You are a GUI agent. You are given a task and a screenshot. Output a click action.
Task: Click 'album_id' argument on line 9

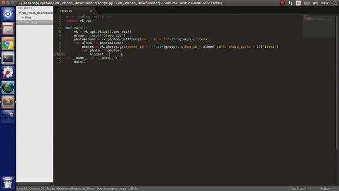point(189,47)
